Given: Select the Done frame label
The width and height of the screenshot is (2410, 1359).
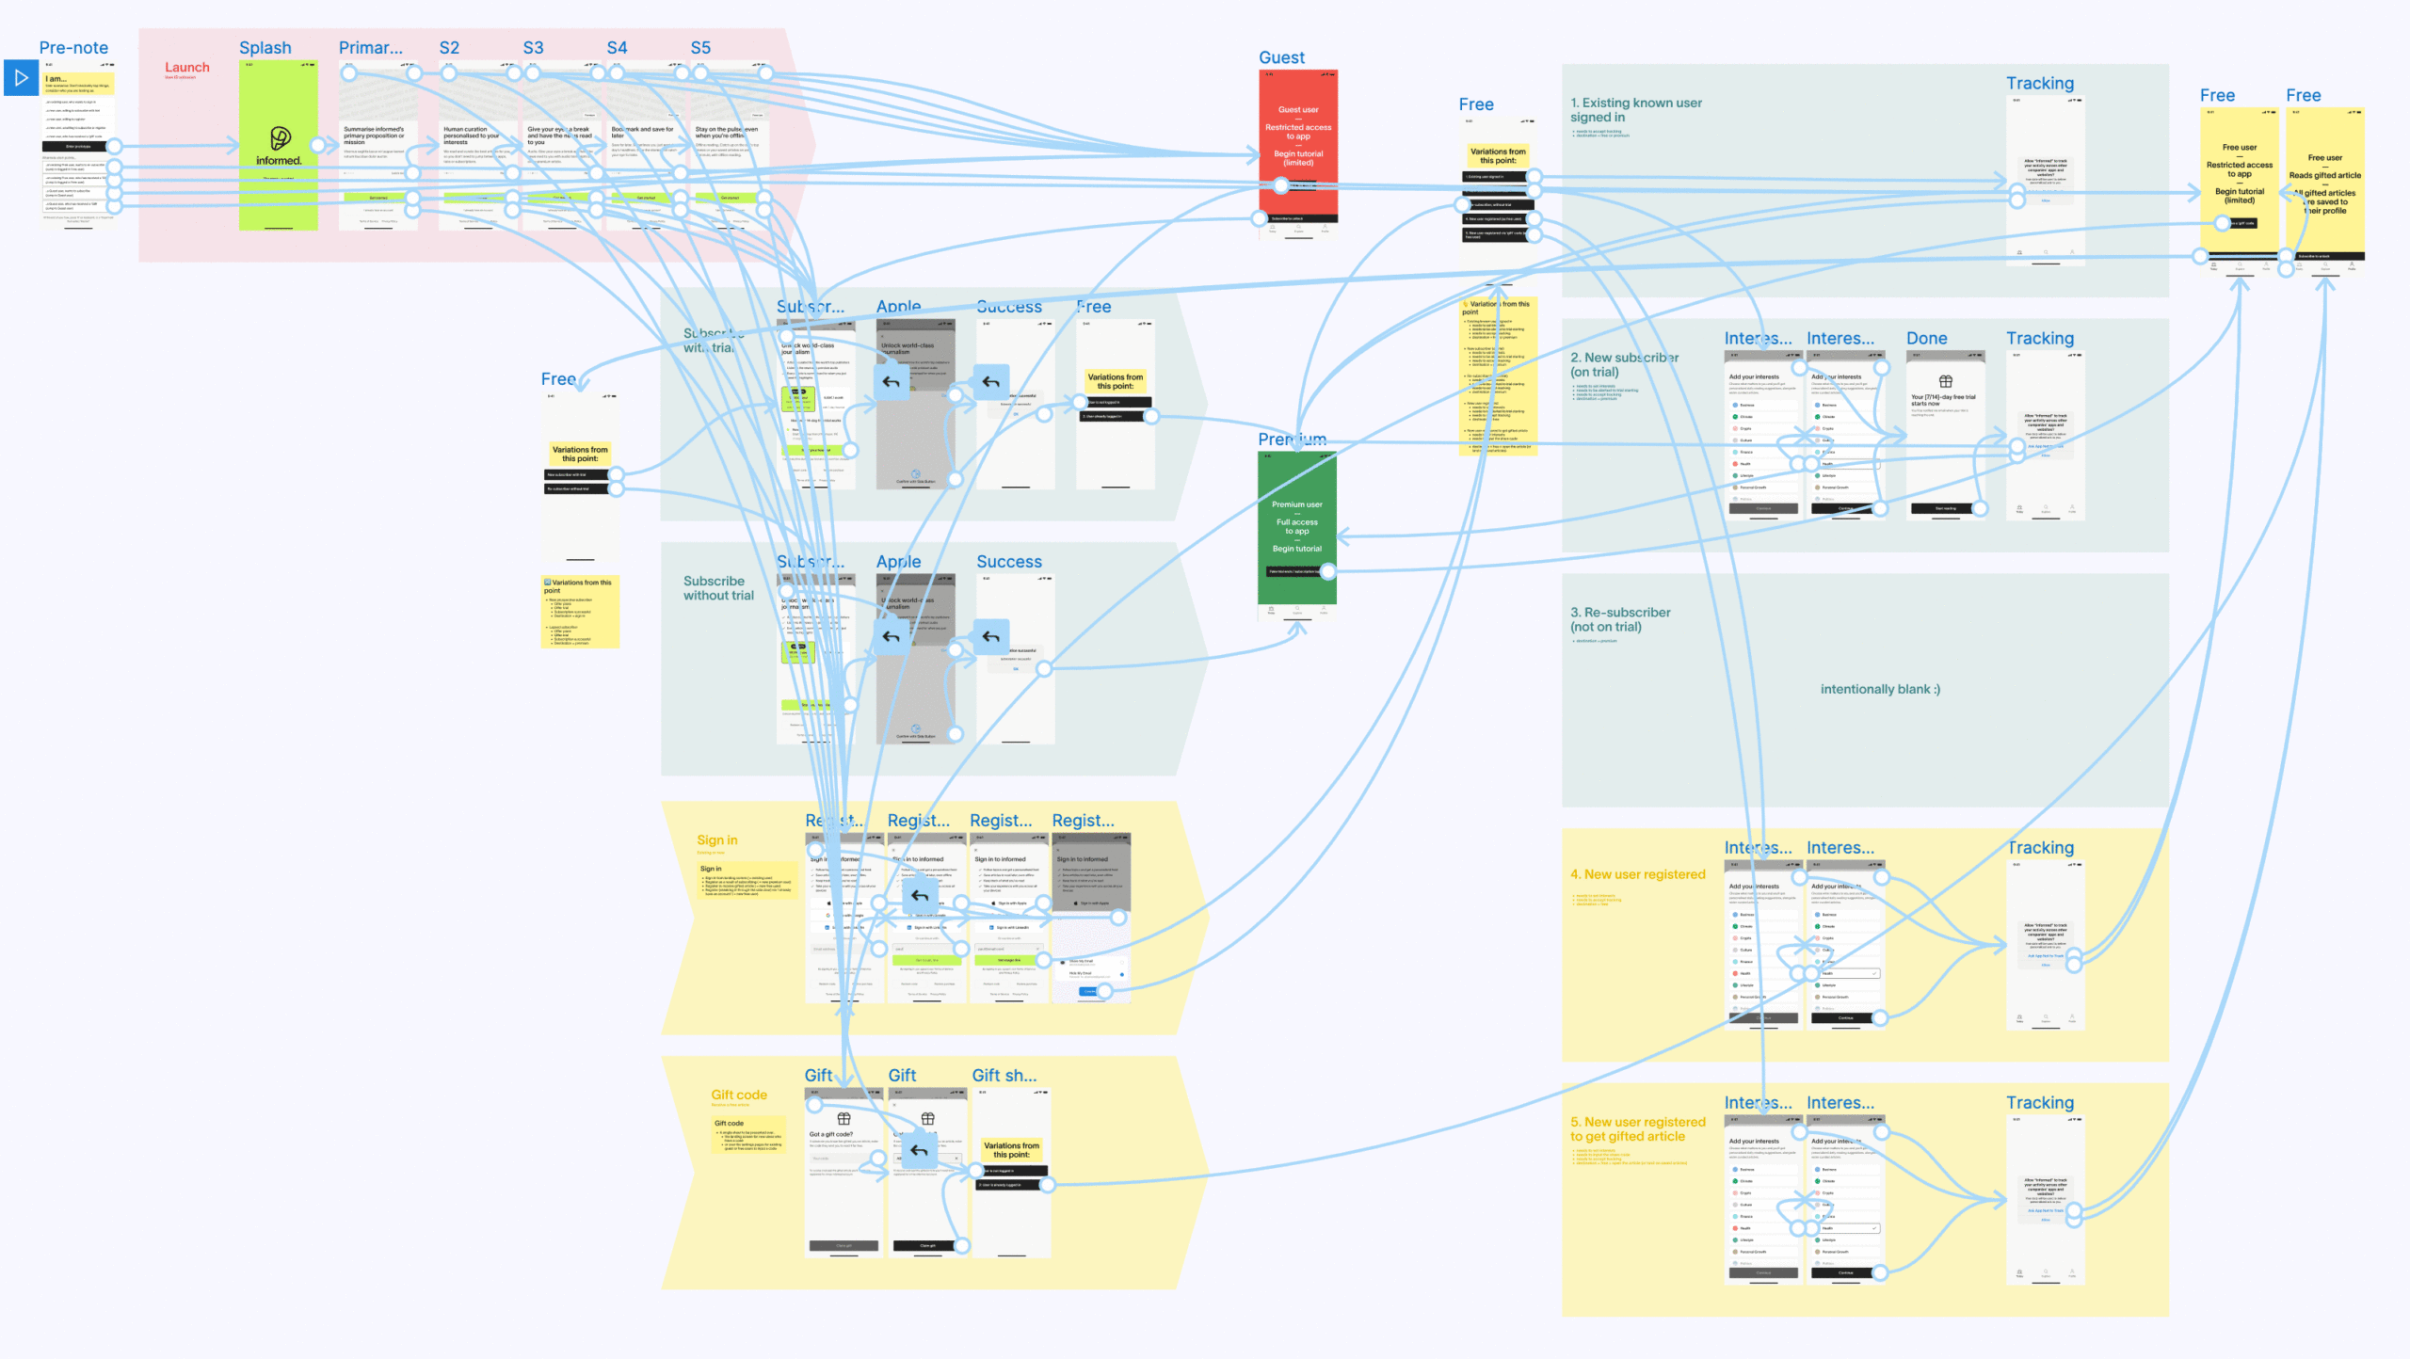Looking at the screenshot, I should coord(1926,339).
